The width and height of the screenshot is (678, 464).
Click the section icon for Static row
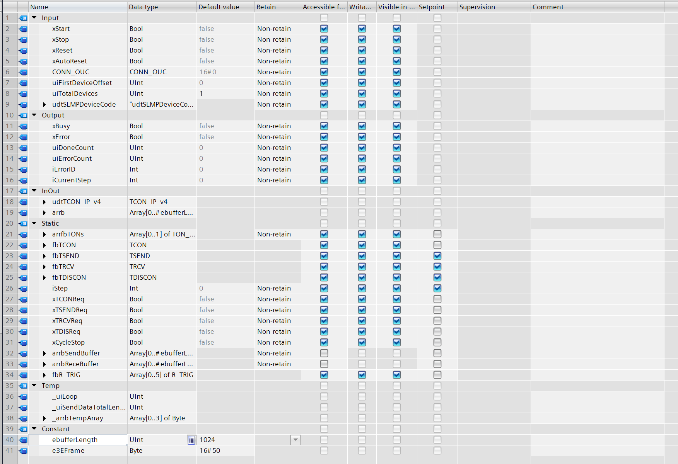click(x=23, y=223)
